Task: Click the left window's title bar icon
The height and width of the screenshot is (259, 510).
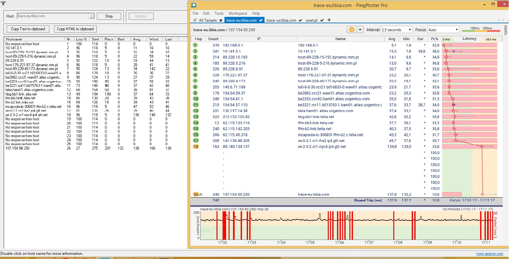Action: (3, 3)
